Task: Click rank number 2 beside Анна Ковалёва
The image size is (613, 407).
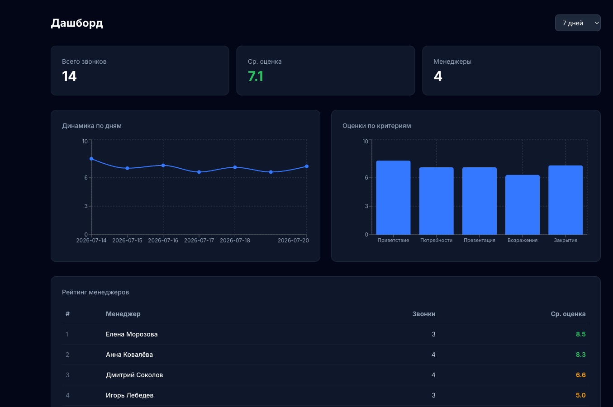Action: click(x=67, y=355)
